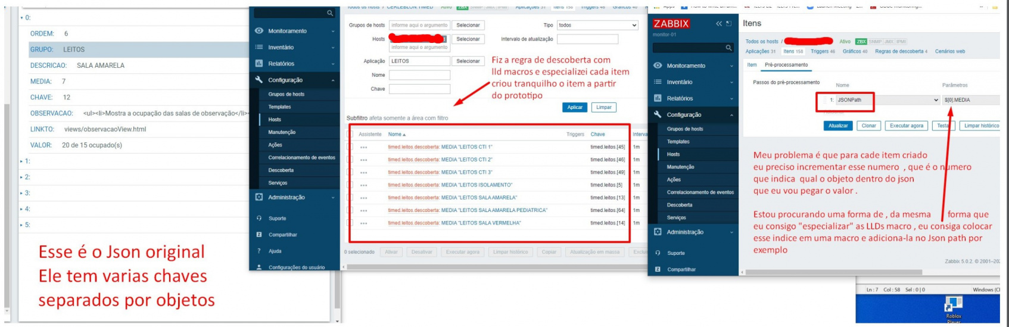Open the assistant dots menu for LEITOS SALA VERMELHA
Image resolution: width=1009 pixels, height=327 pixels.
(363, 223)
